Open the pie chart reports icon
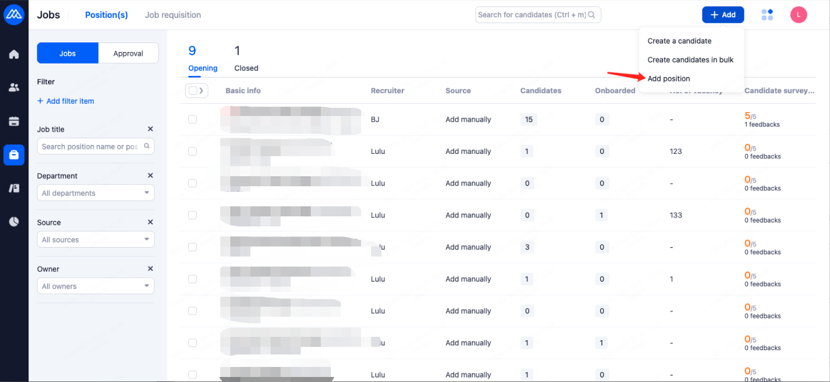 (x=14, y=221)
